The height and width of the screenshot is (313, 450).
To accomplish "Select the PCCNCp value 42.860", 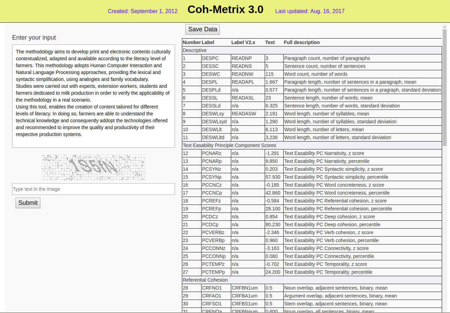I will tap(273, 193).
